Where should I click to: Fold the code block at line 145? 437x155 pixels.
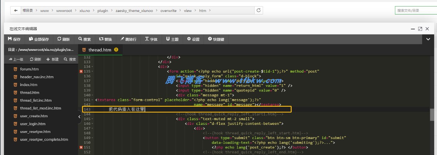pyautogui.click(x=92, y=119)
